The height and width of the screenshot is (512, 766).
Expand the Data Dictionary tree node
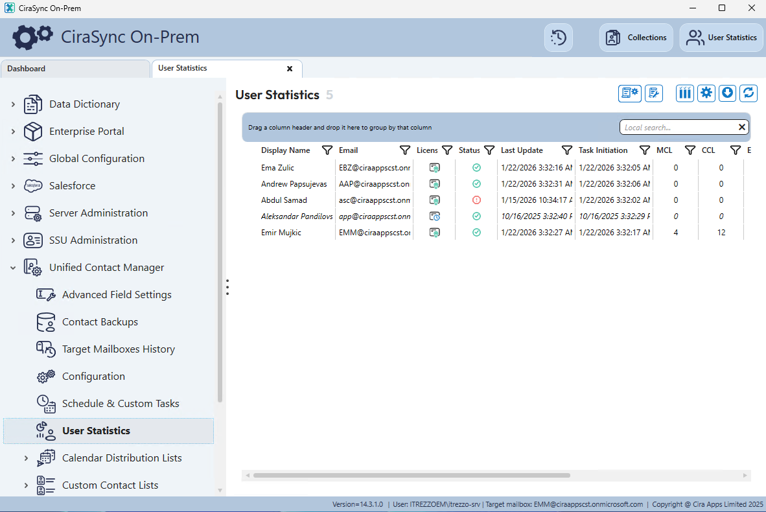point(13,104)
